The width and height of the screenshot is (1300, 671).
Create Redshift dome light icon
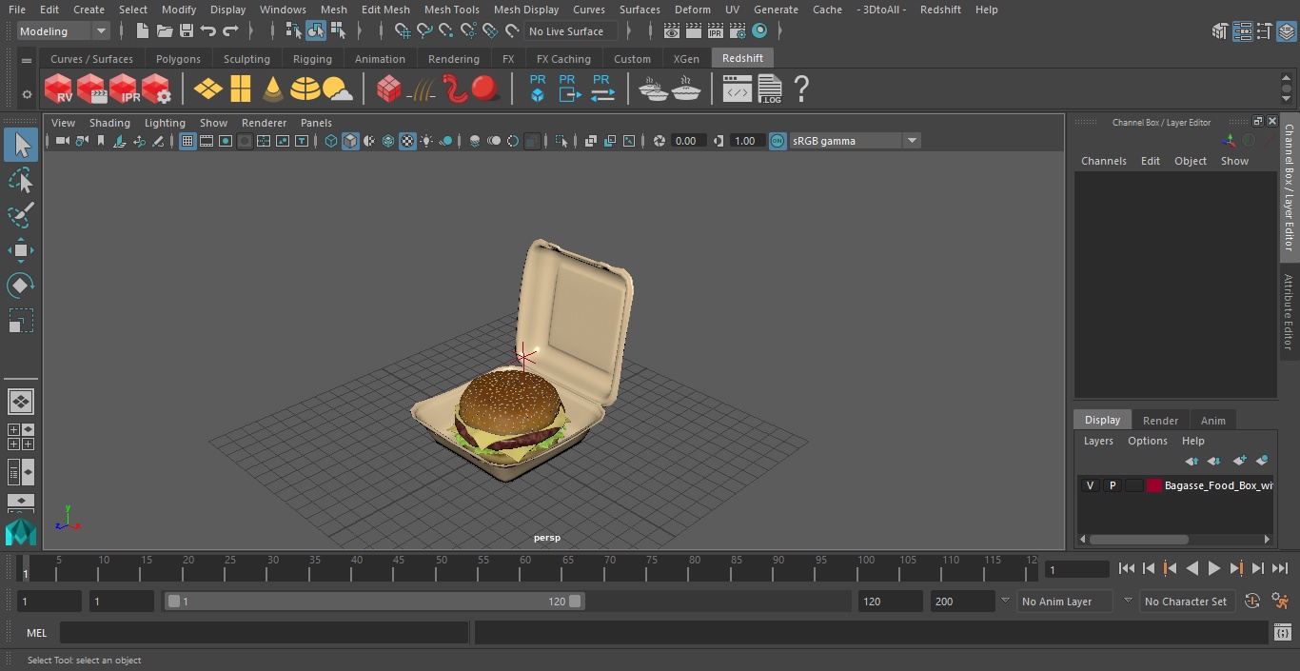pyautogui.click(x=305, y=89)
